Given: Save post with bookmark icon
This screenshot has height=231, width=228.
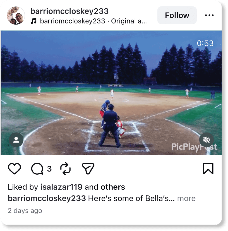Looking at the screenshot, I should (x=208, y=169).
